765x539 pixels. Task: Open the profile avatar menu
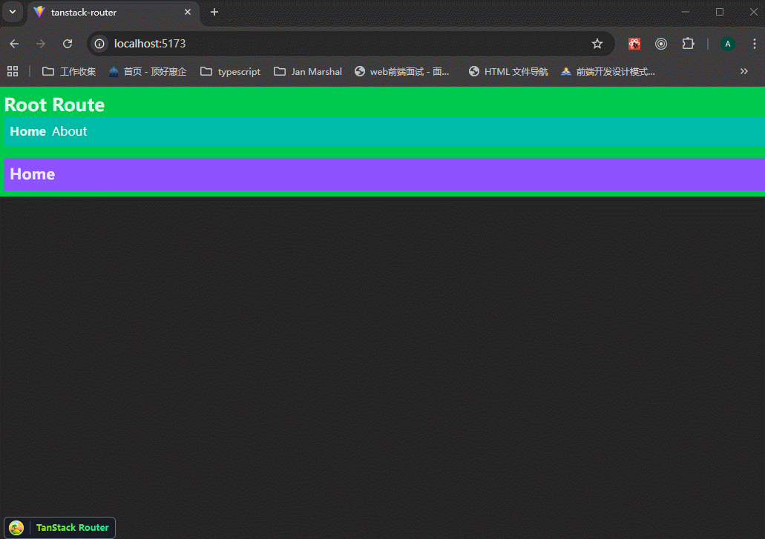tap(727, 44)
